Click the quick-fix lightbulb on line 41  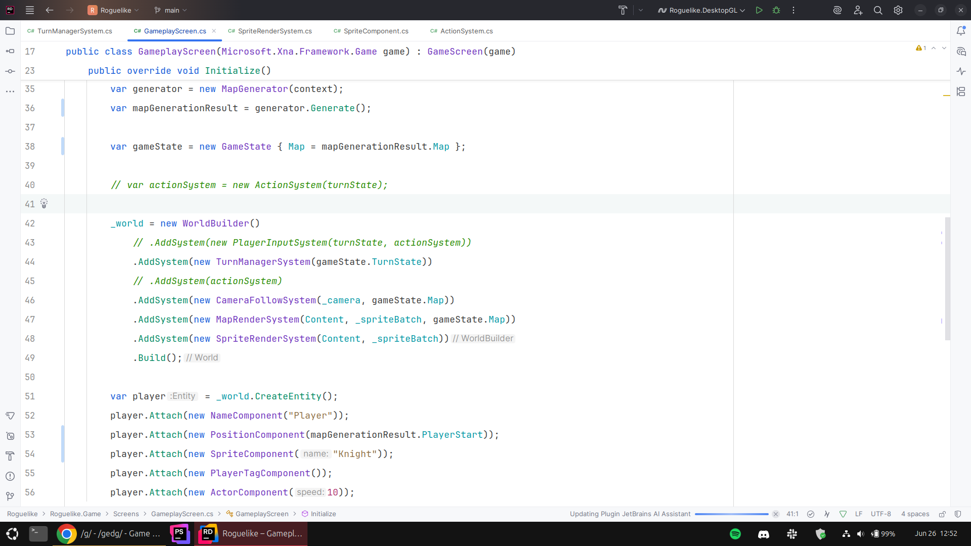[x=44, y=204]
